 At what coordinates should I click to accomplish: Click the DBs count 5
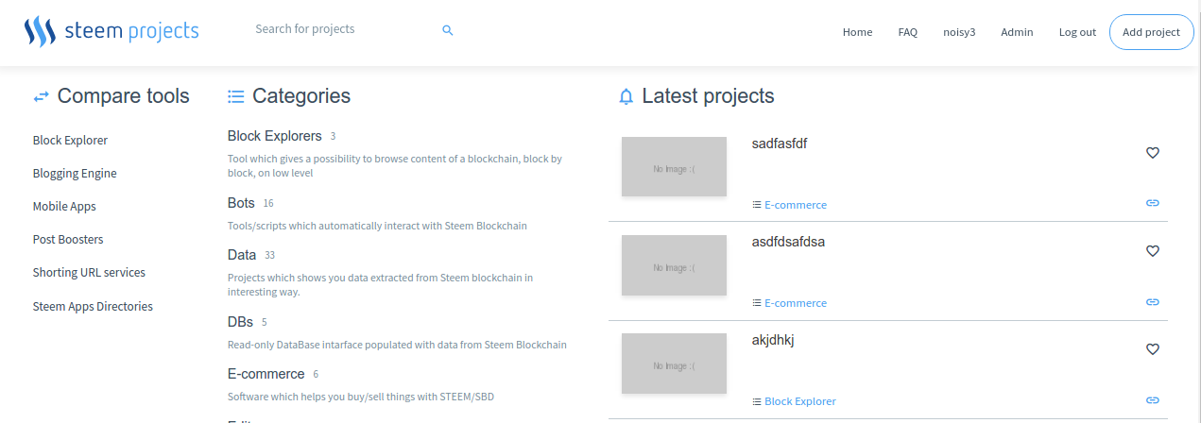click(265, 323)
